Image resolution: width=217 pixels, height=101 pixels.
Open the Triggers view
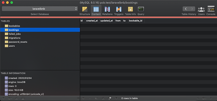(119, 11)
